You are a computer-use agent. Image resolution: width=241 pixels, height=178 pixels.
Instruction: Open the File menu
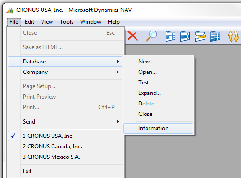(14, 22)
